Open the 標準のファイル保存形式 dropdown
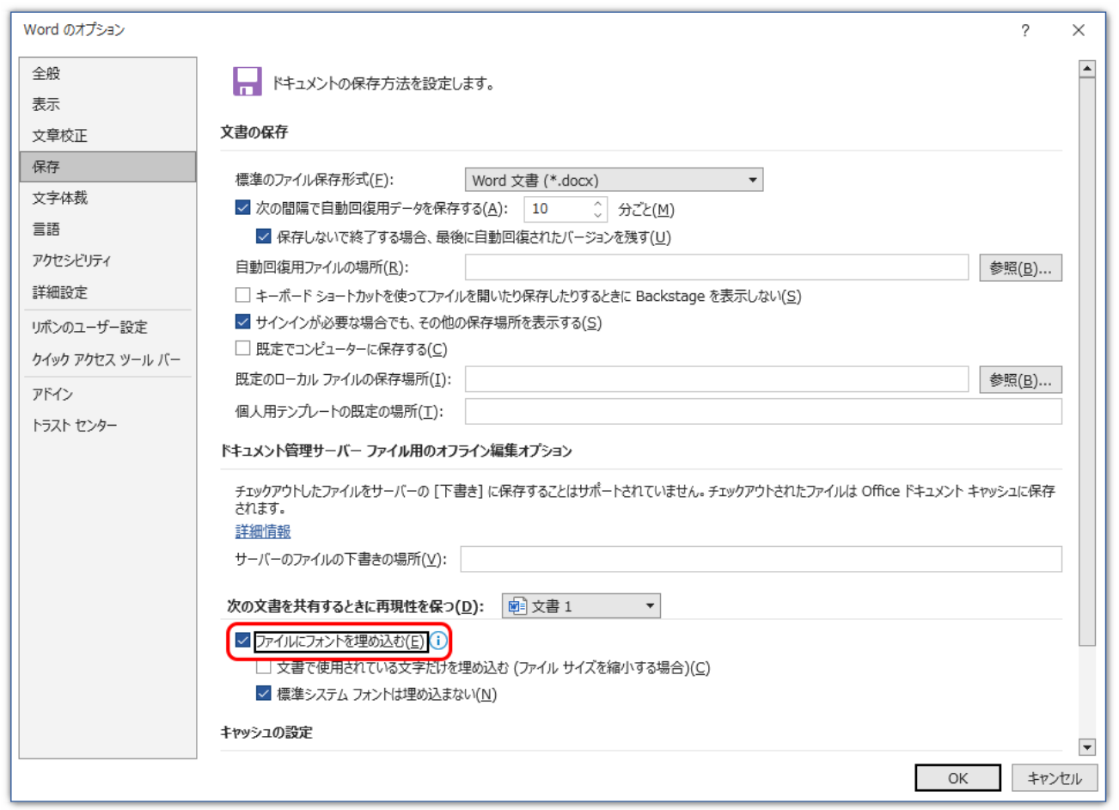 614,180
